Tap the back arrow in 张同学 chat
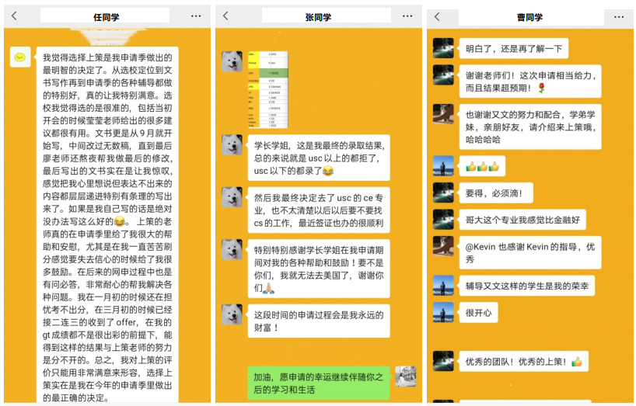 point(225,16)
